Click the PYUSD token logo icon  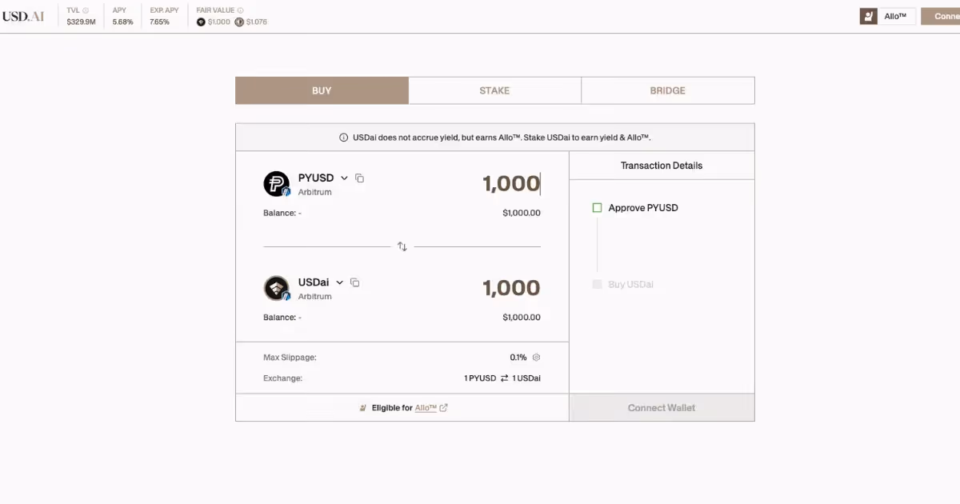point(276,183)
